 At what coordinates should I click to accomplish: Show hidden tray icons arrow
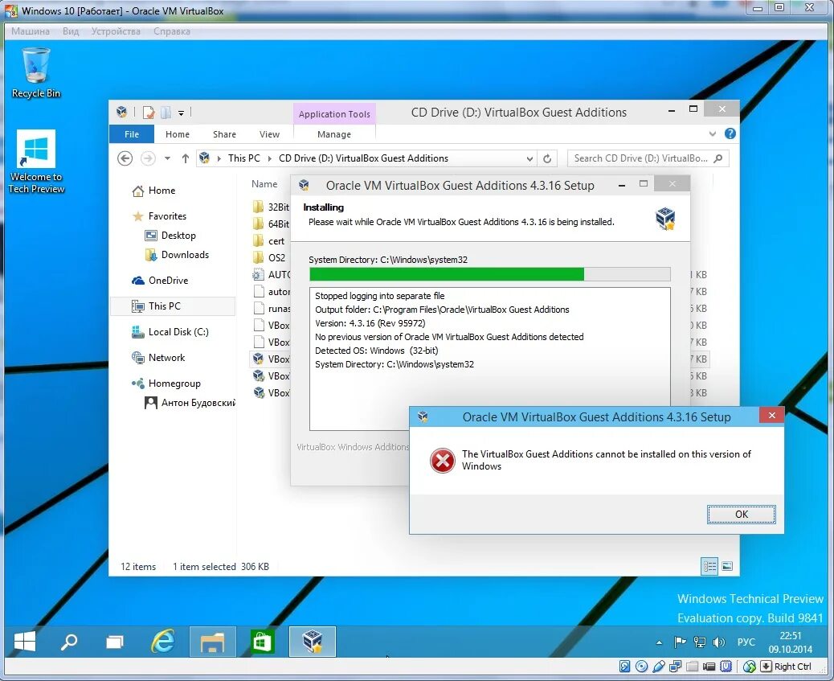pos(659,642)
